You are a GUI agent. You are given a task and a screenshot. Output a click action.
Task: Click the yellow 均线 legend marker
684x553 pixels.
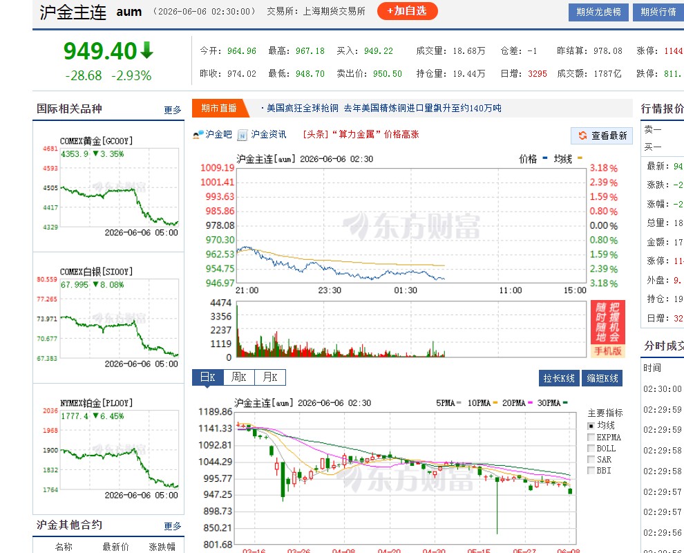[580, 158]
